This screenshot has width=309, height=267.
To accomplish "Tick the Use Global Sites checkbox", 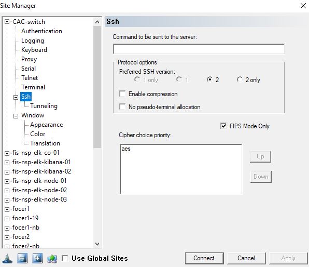I will coord(65,258).
